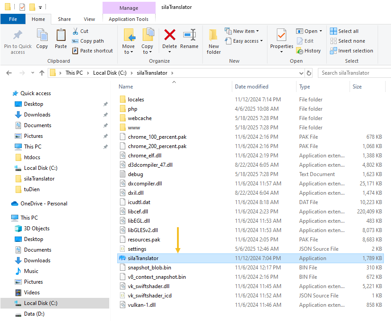
Task: Click the Properties icon in ribbon
Action: click(281, 35)
